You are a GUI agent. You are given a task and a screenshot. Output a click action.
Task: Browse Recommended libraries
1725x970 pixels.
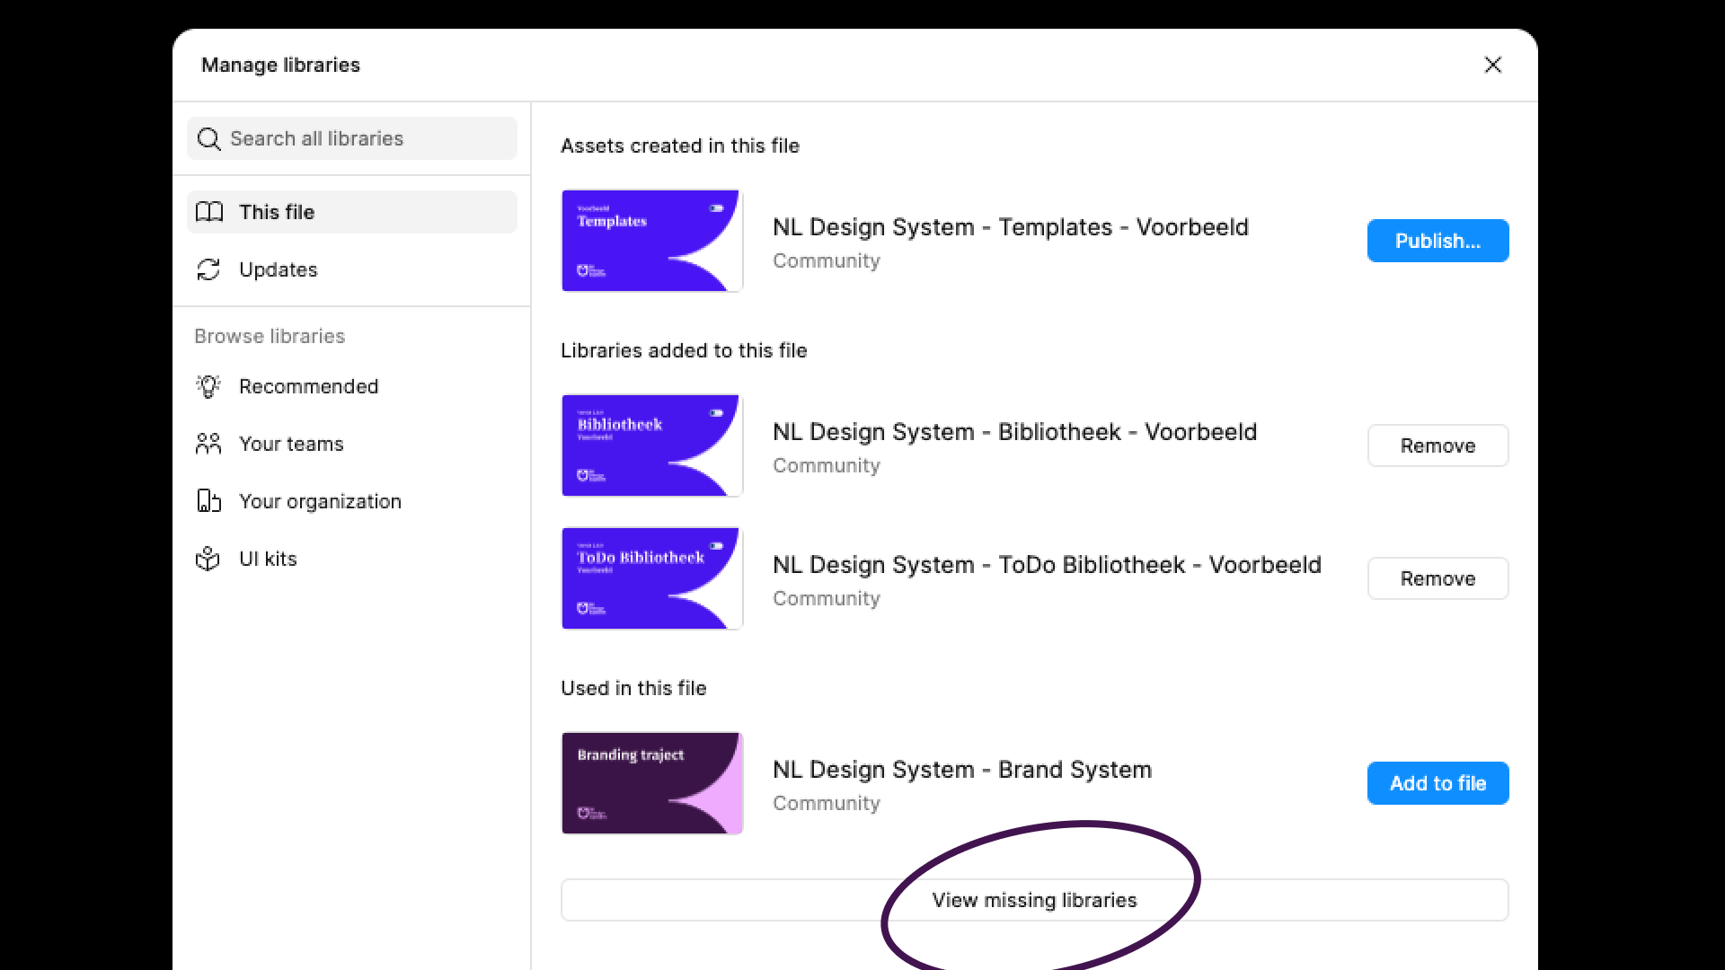point(308,386)
